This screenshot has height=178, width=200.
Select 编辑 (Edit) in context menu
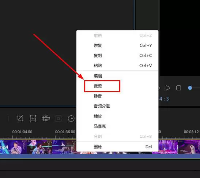pyautogui.click(x=117, y=76)
